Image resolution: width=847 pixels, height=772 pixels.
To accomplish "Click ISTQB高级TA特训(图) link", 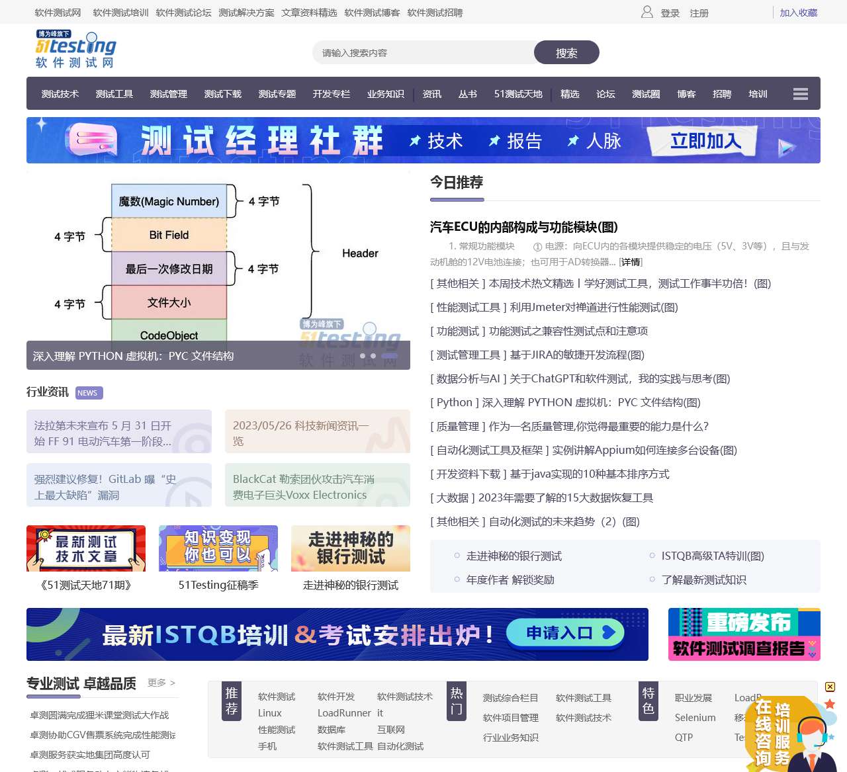I will pyautogui.click(x=713, y=556).
